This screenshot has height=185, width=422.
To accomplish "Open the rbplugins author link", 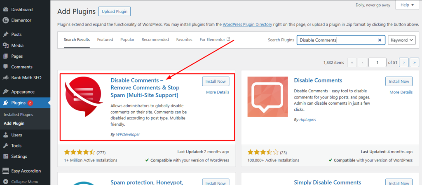I will tap(307, 119).
